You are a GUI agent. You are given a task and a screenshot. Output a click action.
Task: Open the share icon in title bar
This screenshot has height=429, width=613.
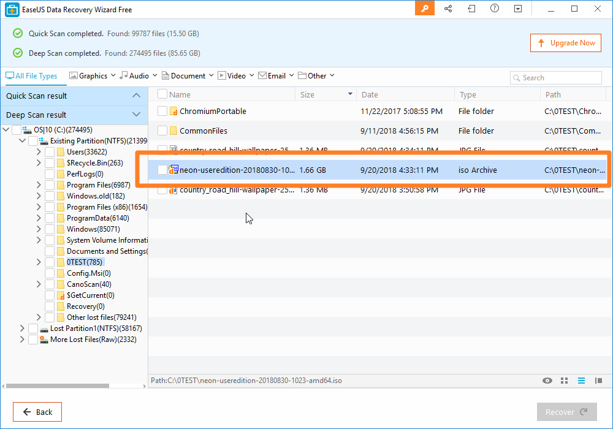(x=448, y=9)
